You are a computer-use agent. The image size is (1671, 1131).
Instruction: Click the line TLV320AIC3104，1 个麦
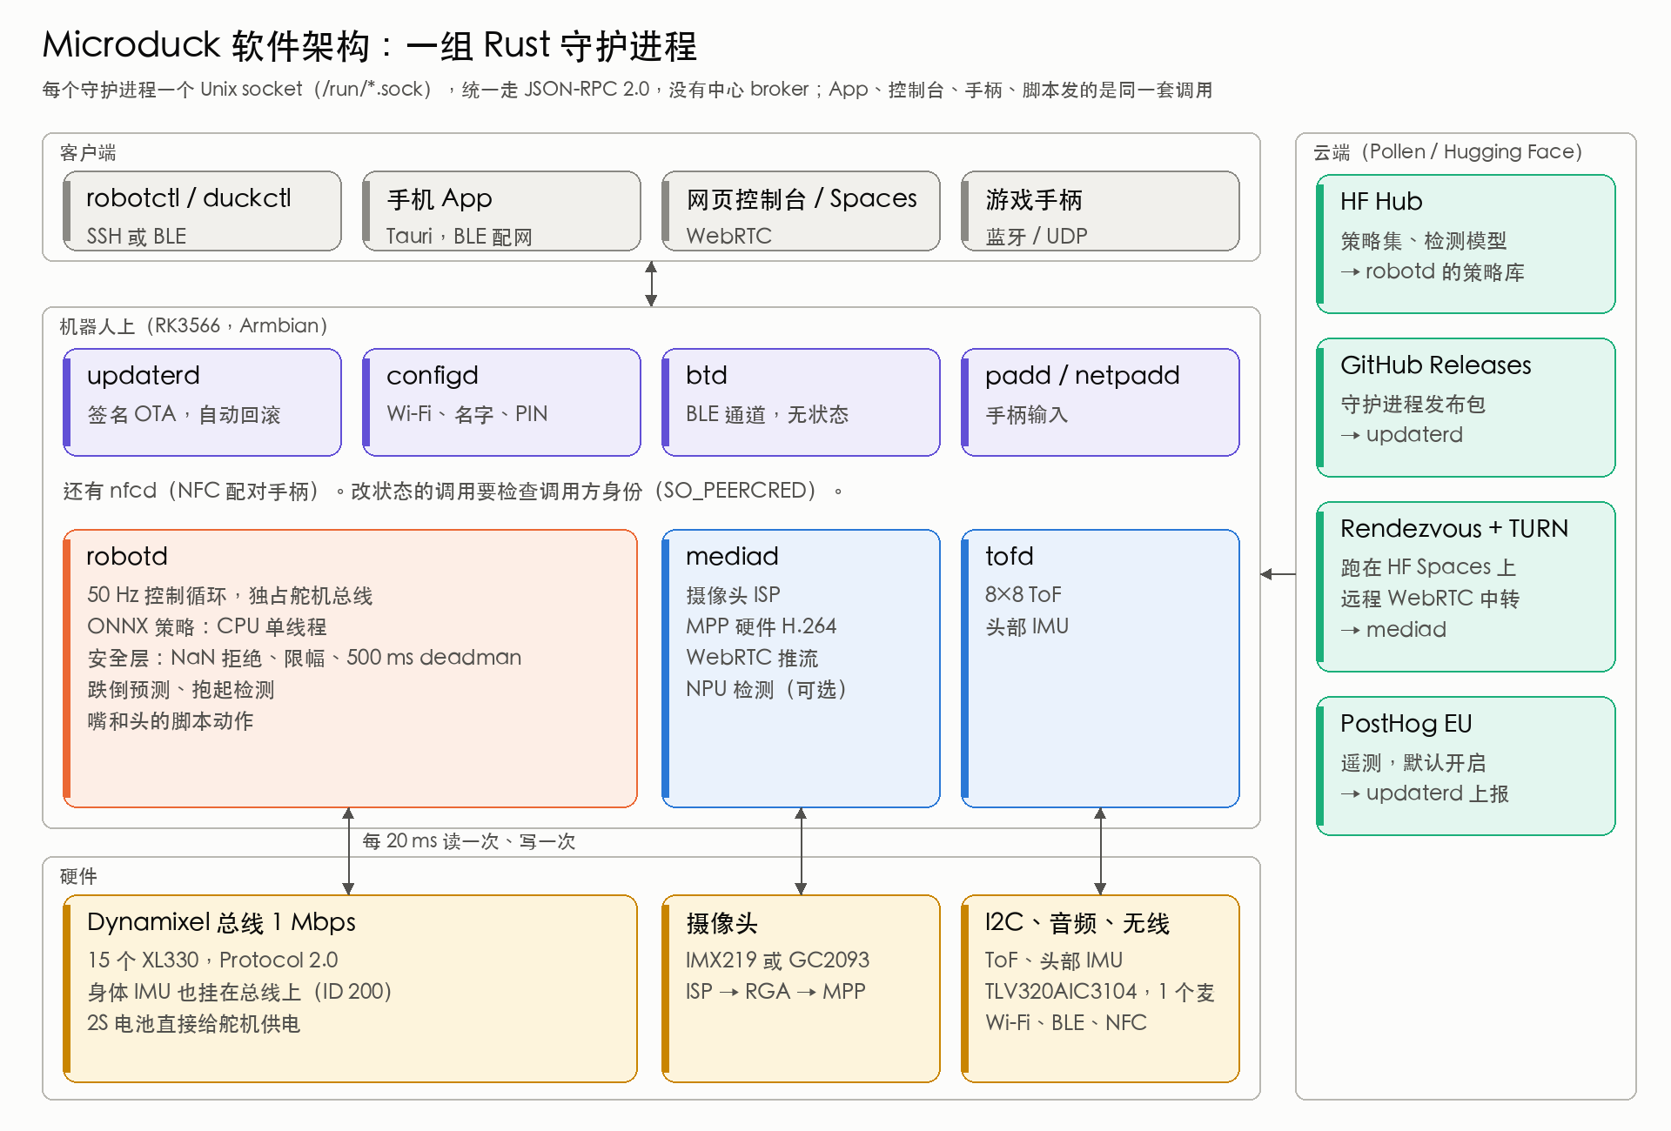coord(1100,993)
